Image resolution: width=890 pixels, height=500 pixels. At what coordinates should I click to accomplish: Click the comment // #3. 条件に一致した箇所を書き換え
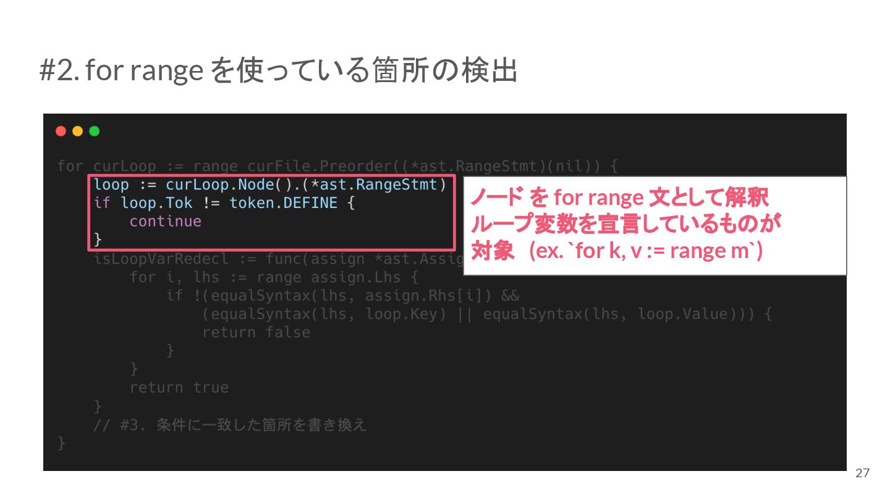point(230,425)
